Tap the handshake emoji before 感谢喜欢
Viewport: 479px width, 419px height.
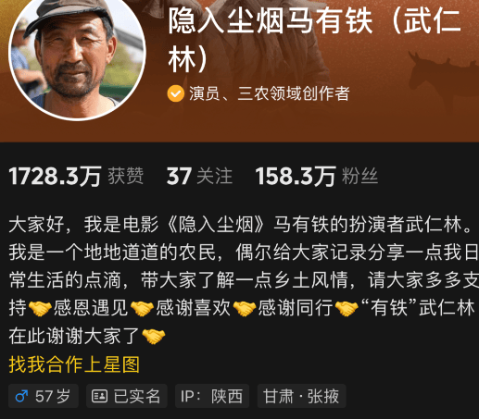point(142,309)
